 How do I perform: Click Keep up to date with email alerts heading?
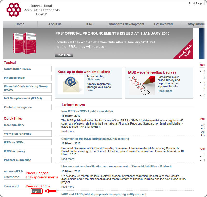click(84, 72)
